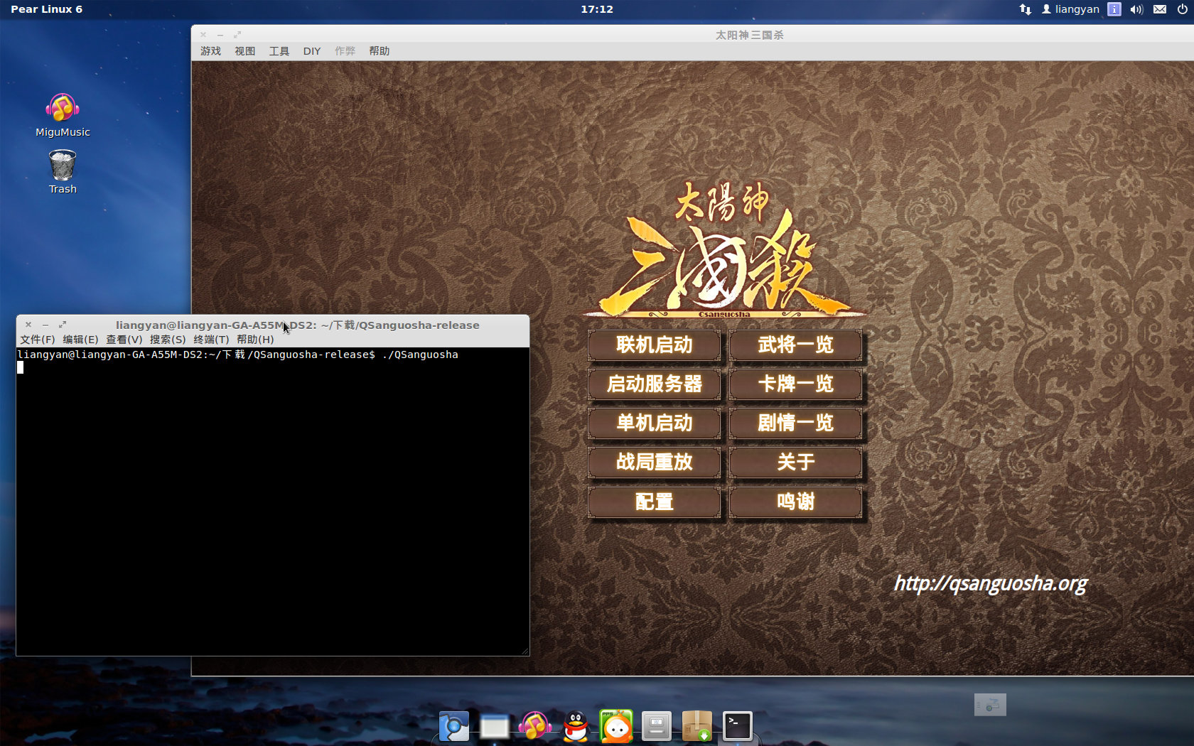Viewport: 1194px width, 746px height.
Task: Open terminal 编辑(E) menu
Action: coord(80,340)
